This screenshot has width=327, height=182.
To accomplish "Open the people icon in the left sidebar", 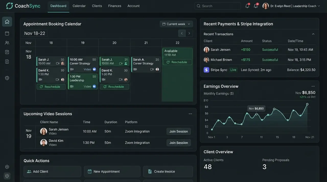I will point(7,43).
